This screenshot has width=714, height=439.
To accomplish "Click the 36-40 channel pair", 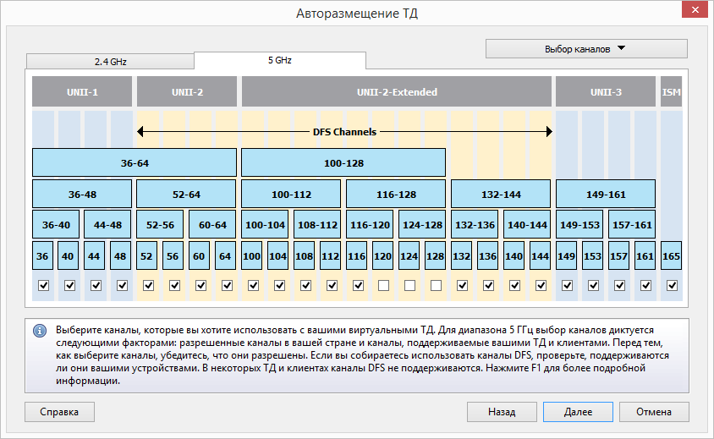I will click(x=56, y=224).
